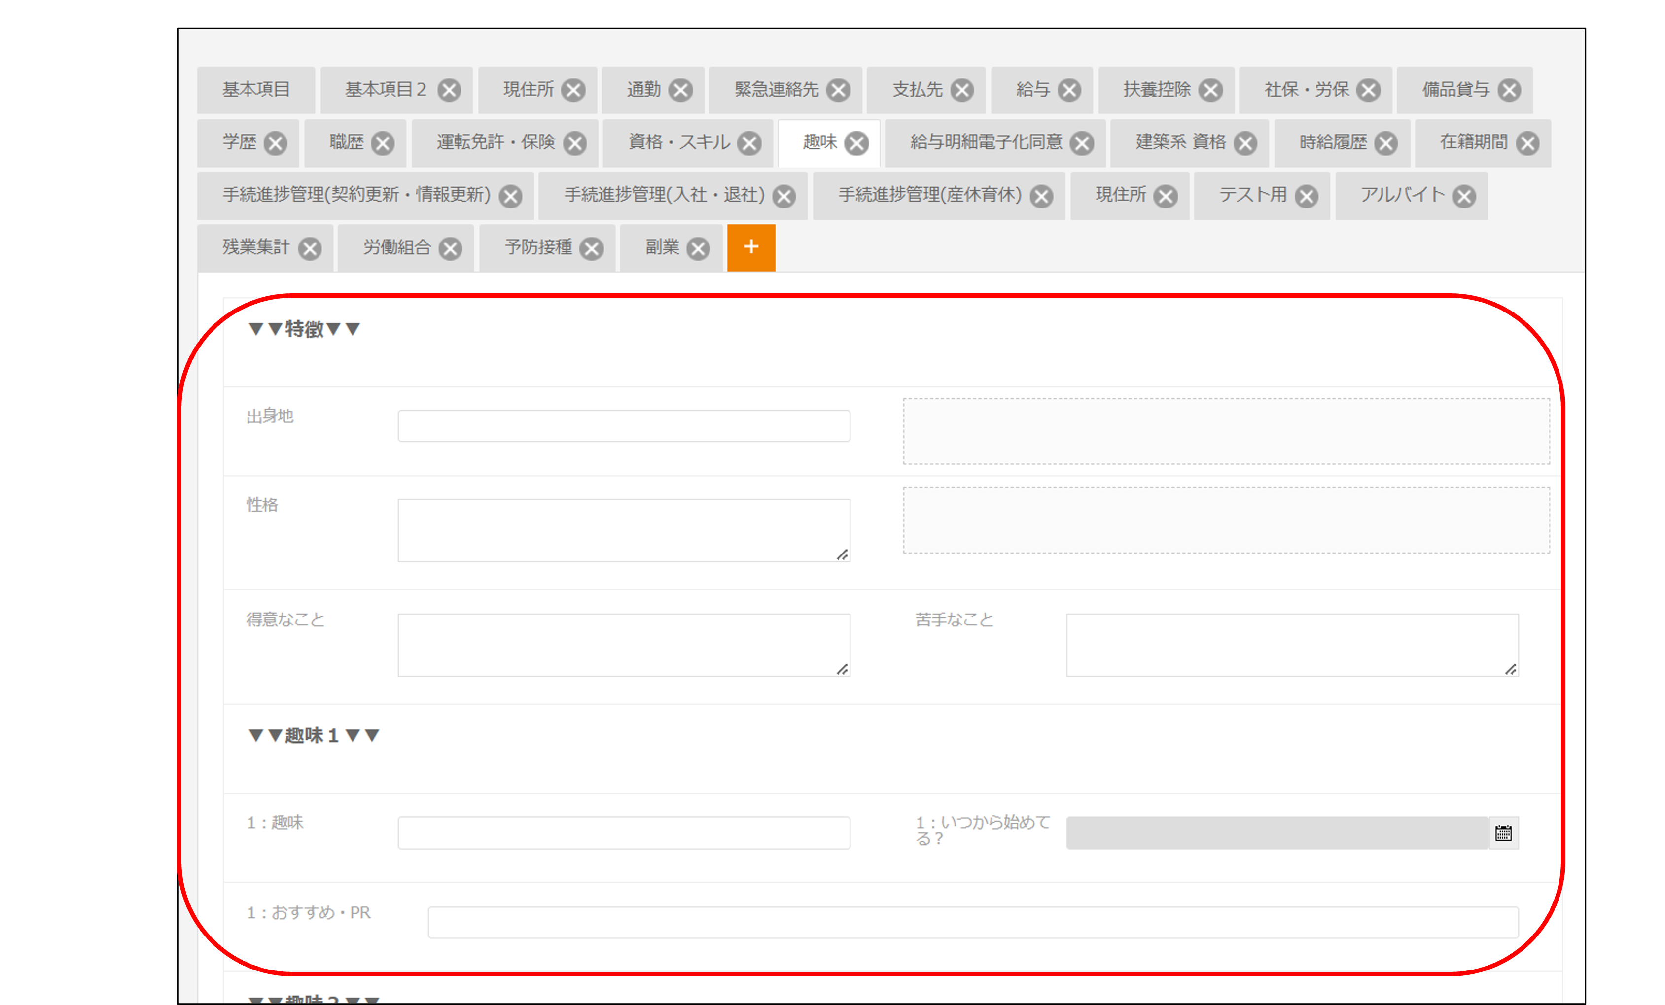Focus the 1：趣味 input field
This screenshot has height=1005, width=1665.
tap(624, 833)
